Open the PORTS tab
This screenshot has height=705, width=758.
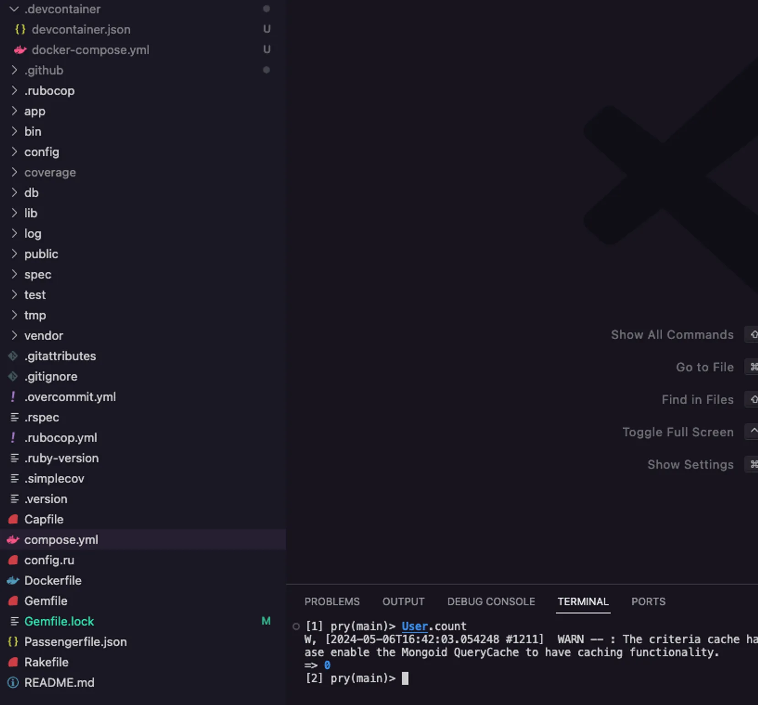pos(648,601)
